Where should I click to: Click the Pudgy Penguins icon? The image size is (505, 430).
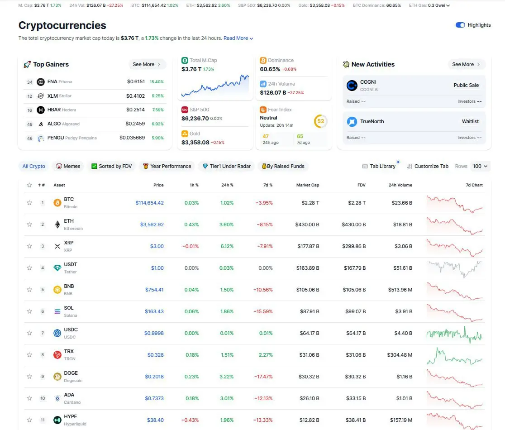point(41,138)
